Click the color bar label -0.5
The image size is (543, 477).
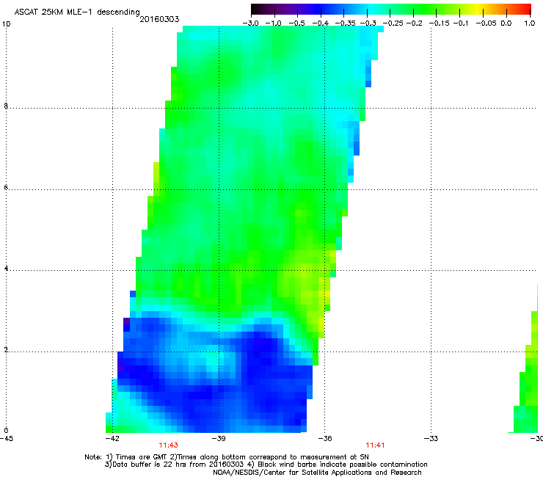[296, 23]
